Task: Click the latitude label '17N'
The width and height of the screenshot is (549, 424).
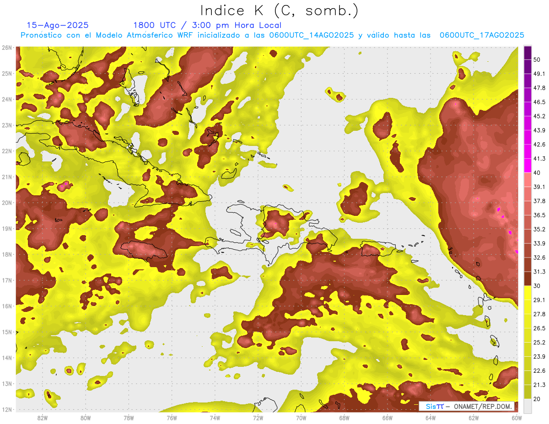Action: pos(7,280)
